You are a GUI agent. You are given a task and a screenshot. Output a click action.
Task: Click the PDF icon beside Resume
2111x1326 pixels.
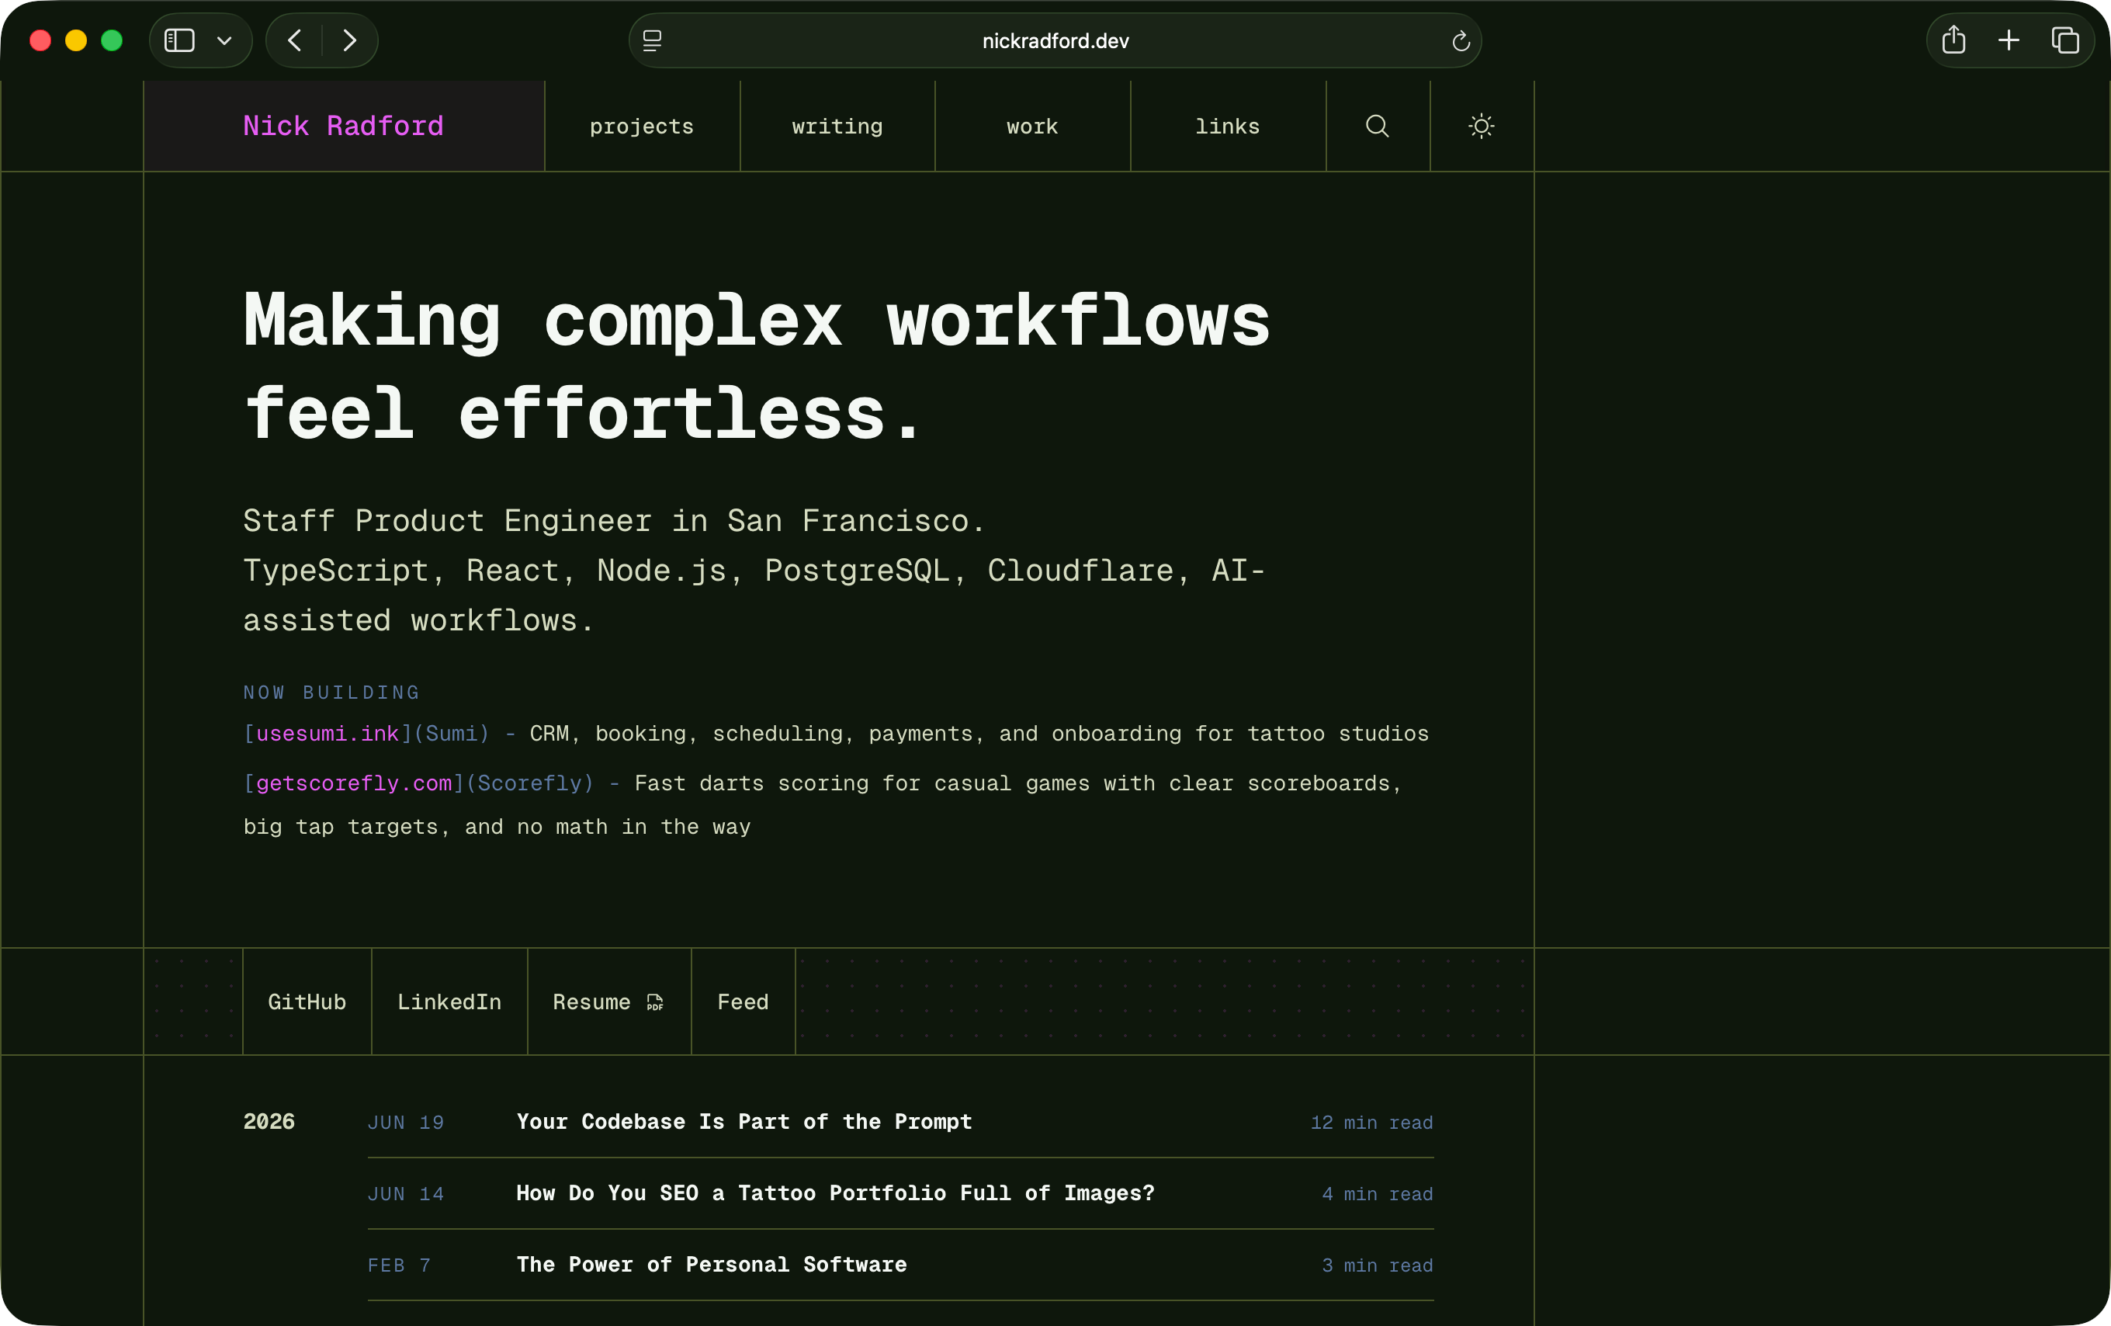pos(655,1002)
